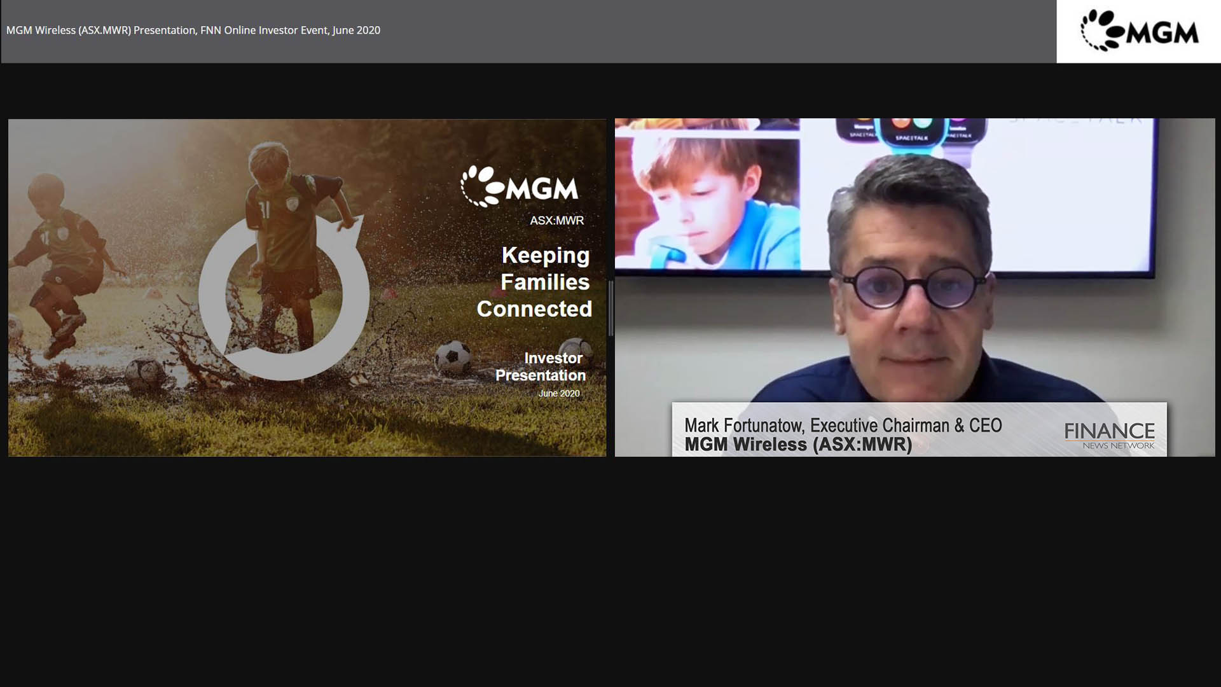Click the Spacetalk watches on wall screen
This screenshot has width=1221, height=687.
tap(911, 135)
